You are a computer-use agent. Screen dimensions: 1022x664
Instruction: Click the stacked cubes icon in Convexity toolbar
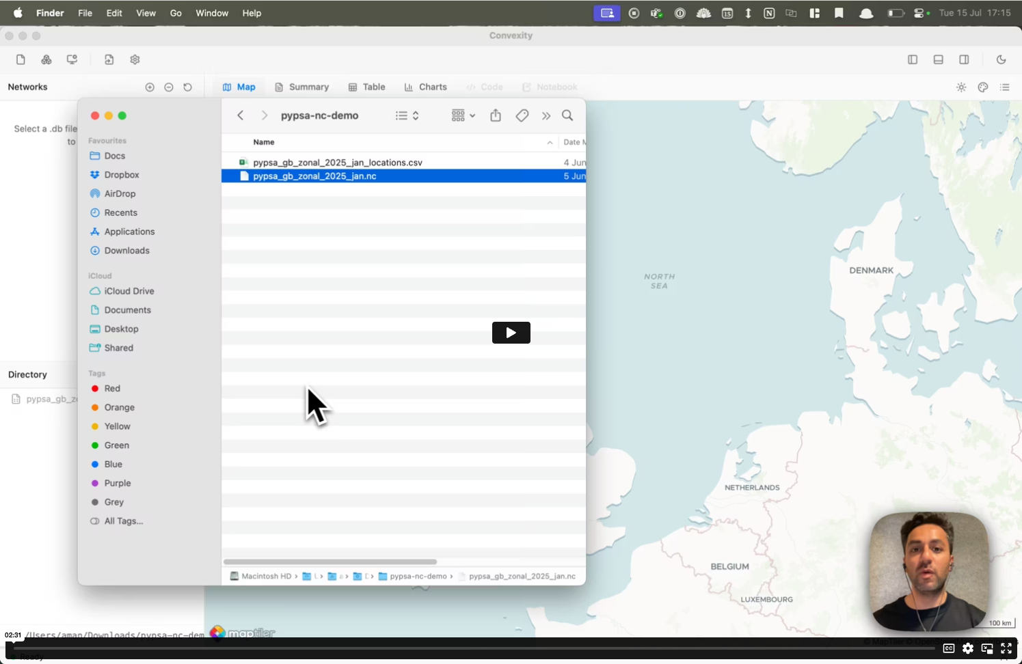point(46,59)
